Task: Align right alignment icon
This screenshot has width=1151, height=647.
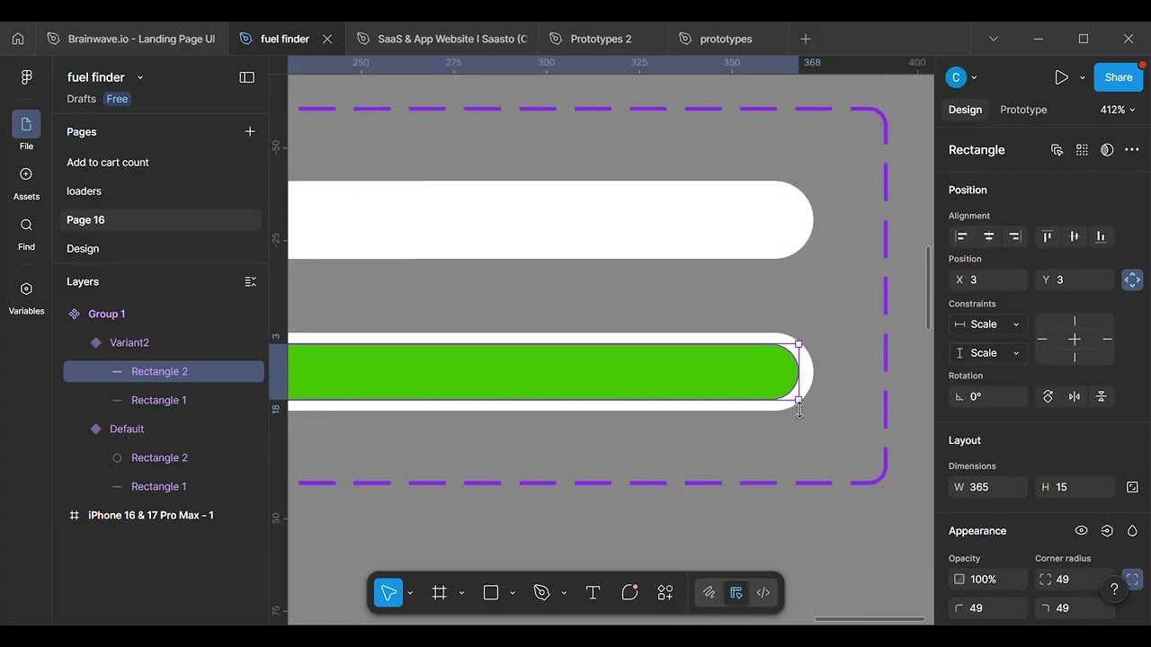Action: (1015, 236)
